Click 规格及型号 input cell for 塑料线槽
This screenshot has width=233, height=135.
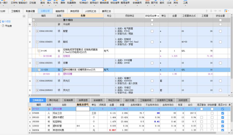83,109
